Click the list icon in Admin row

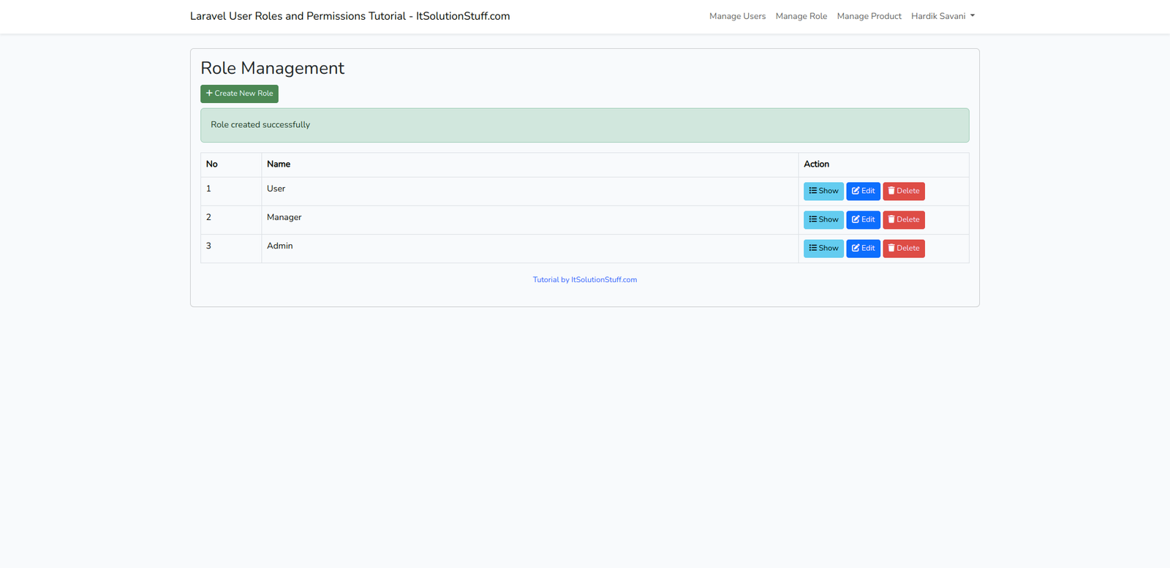pos(812,248)
